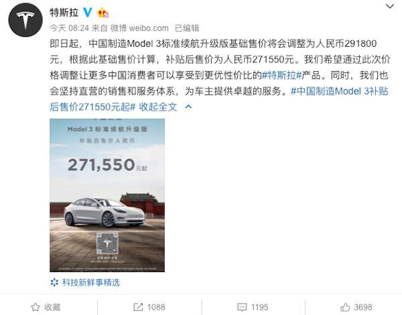Open the 特斯拉 account name link
The height and width of the screenshot is (315, 402).
pyautogui.click(x=64, y=12)
